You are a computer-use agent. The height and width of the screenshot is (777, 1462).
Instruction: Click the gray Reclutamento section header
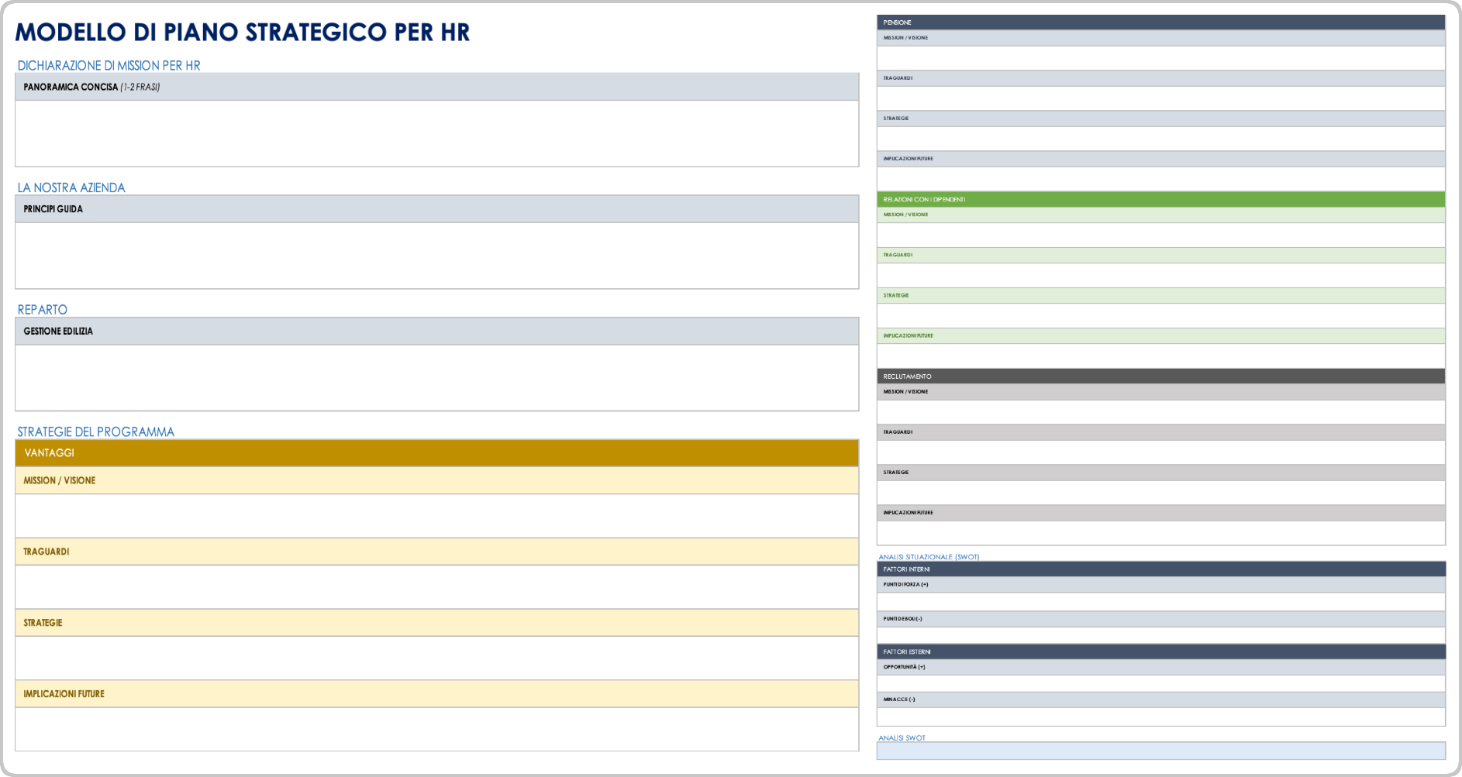1160,376
